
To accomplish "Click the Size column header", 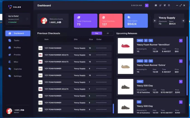I will click(91, 39).
